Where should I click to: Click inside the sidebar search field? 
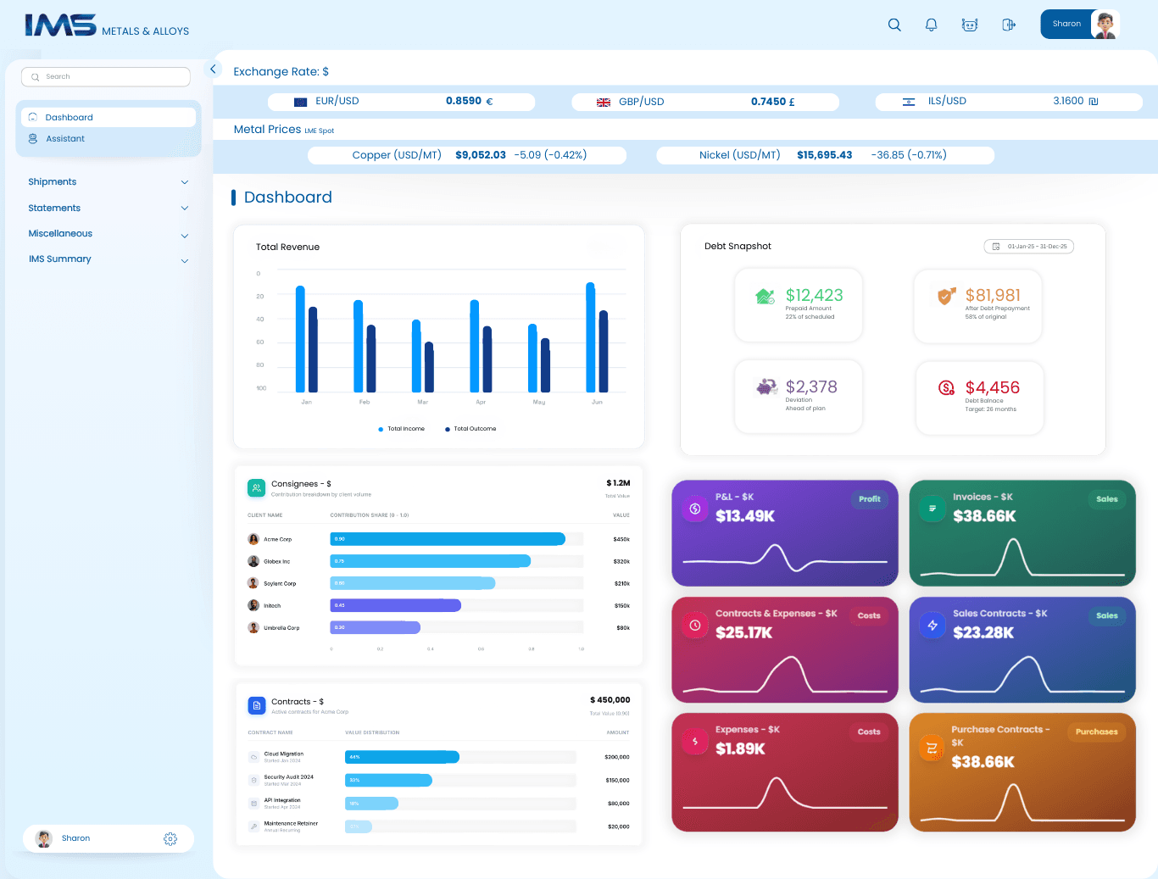point(105,76)
